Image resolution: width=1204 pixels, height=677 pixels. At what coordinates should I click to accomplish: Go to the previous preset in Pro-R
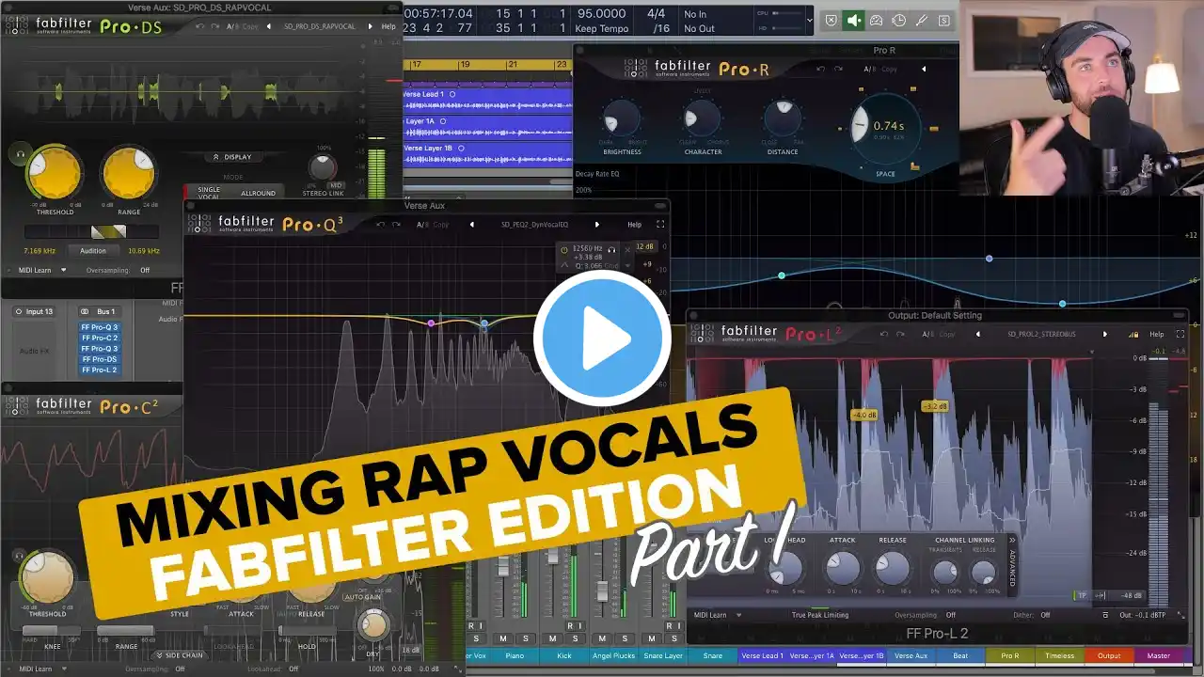[x=923, y=69]
